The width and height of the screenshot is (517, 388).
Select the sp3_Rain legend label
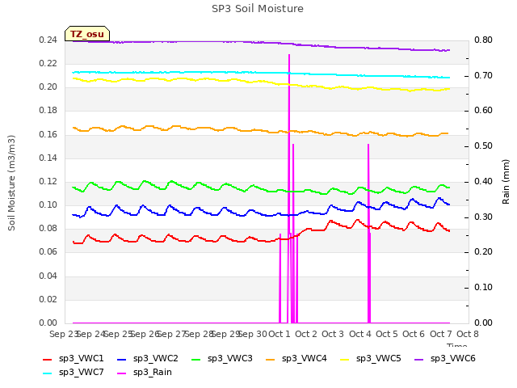pos(153,373)
